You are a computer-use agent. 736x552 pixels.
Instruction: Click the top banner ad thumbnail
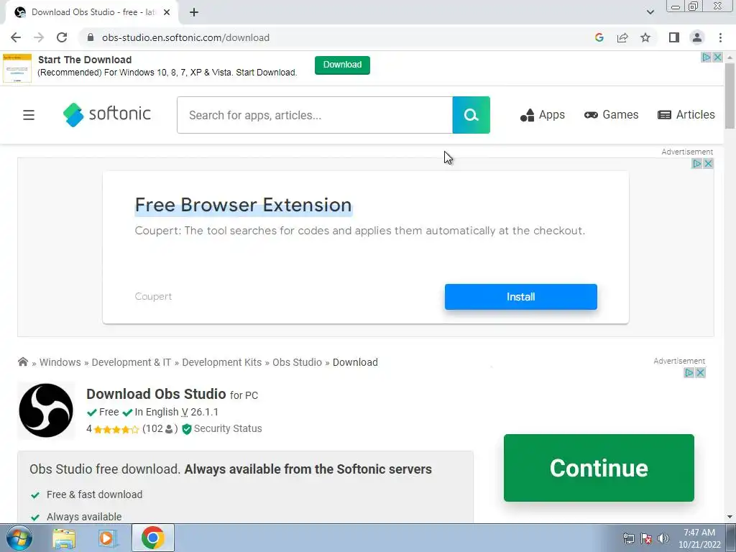(17, 68)
